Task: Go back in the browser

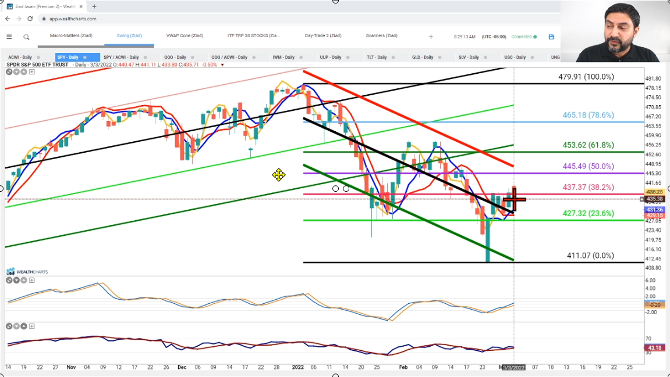Action: point(8,19)
